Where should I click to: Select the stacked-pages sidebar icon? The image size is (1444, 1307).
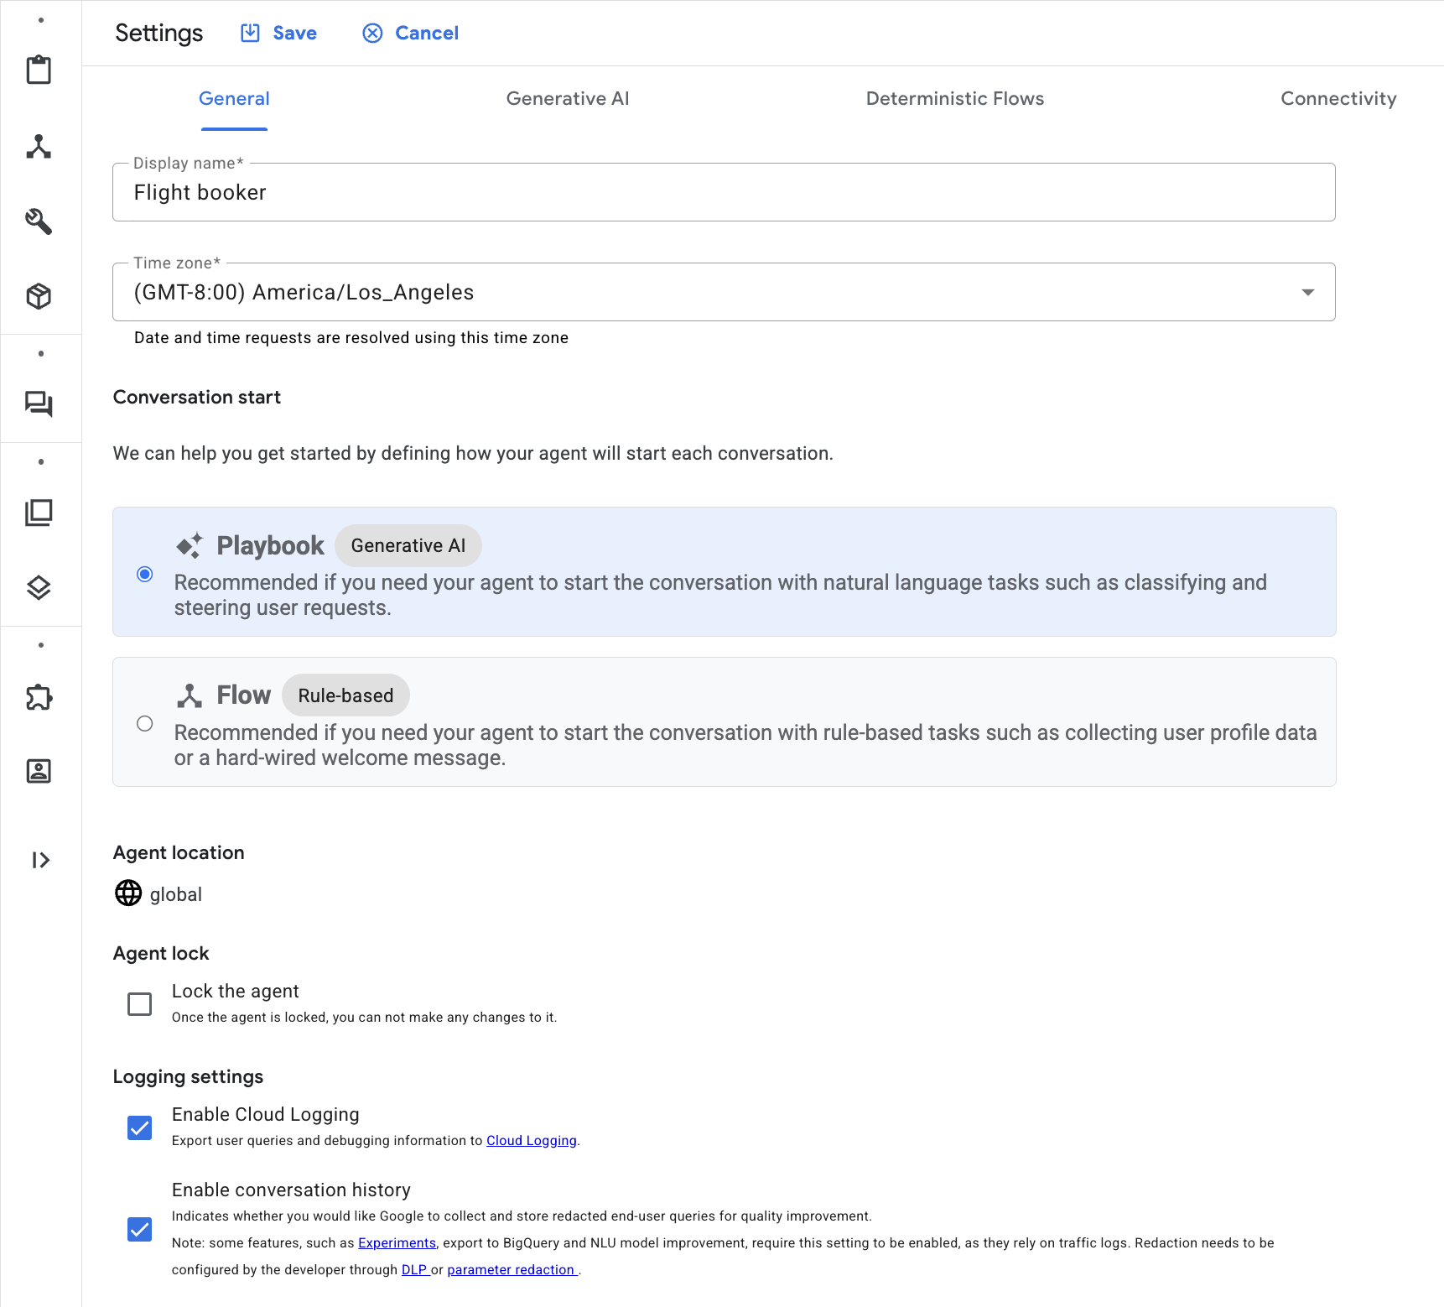(39, 513)
